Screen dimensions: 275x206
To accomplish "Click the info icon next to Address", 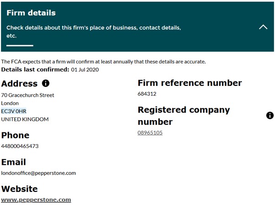I will pos(46,84).
